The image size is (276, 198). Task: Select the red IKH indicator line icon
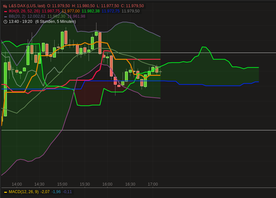(x=5, y=11)
